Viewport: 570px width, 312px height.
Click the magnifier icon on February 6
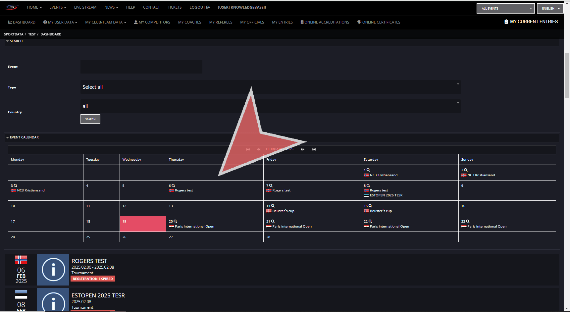(x=173, y=185)
